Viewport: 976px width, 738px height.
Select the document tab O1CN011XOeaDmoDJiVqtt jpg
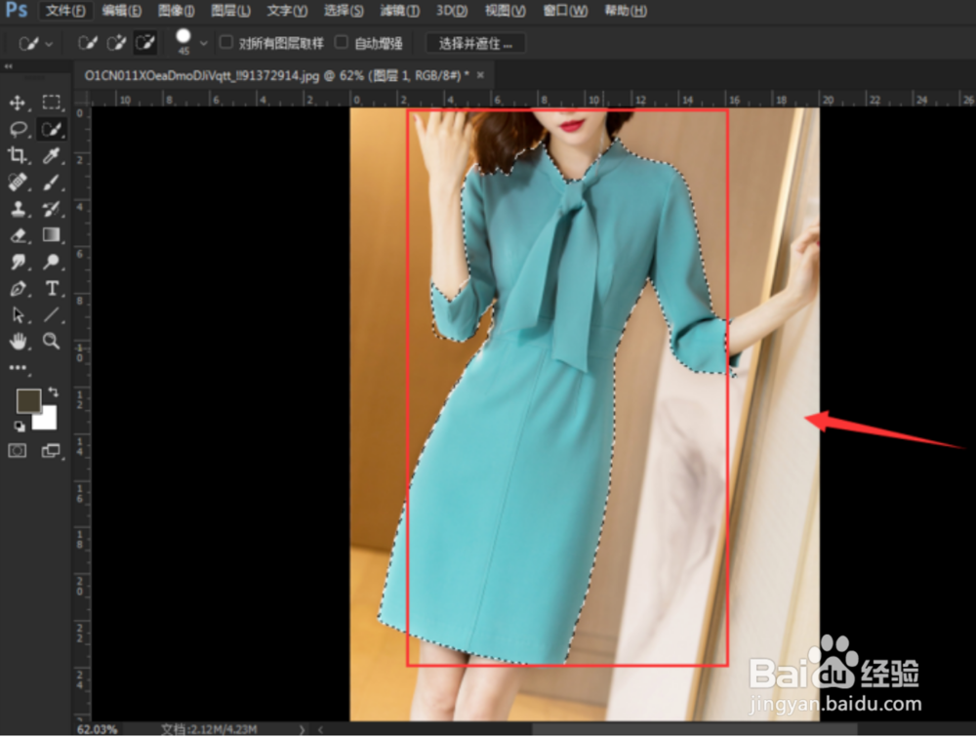277,76
